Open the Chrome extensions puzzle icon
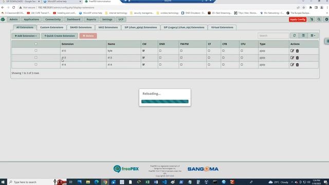329x185 pixels. (310, 8)
